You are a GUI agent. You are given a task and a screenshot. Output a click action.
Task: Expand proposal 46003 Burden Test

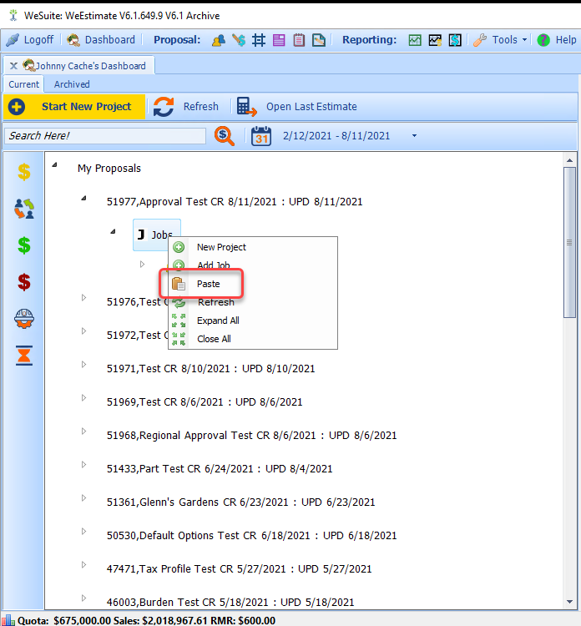[83, 598]
